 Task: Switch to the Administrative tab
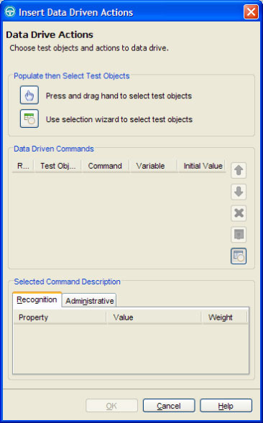(x=89, y=301)
